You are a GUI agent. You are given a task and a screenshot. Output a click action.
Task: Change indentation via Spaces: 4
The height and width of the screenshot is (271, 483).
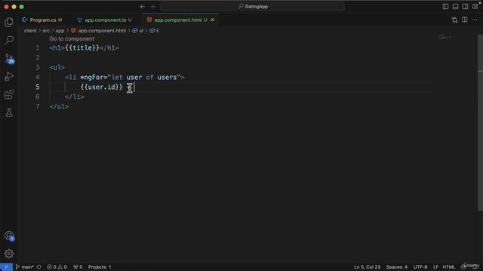tap(397, 267)
